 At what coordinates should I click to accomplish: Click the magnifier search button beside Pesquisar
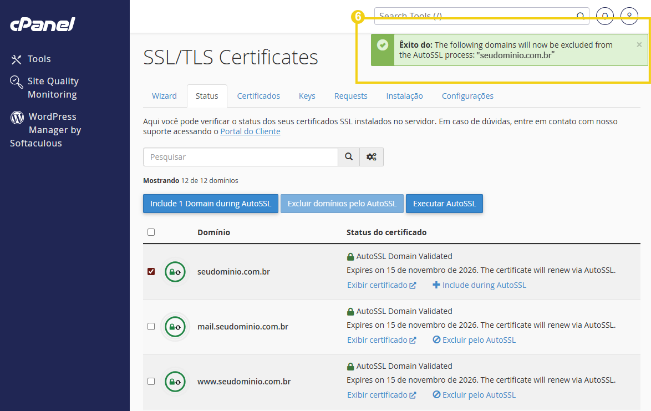(x=349, y=157)
